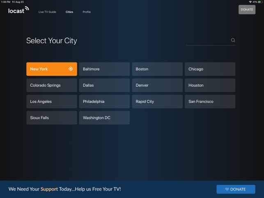The height and width of the screenshot is (198, 264).
Task: Select Baltimore city
Action: (104, 69)
